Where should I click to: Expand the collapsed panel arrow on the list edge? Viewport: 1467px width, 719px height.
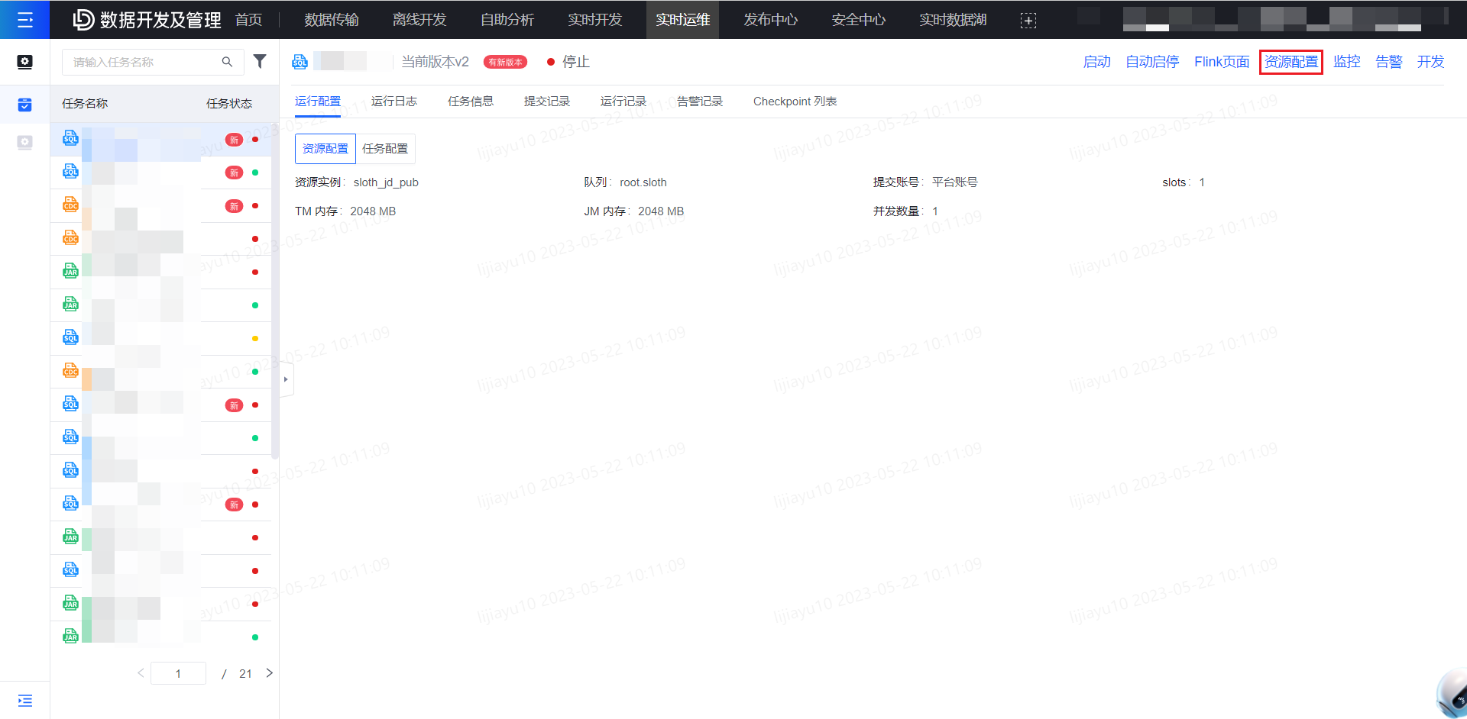point(285,379)
